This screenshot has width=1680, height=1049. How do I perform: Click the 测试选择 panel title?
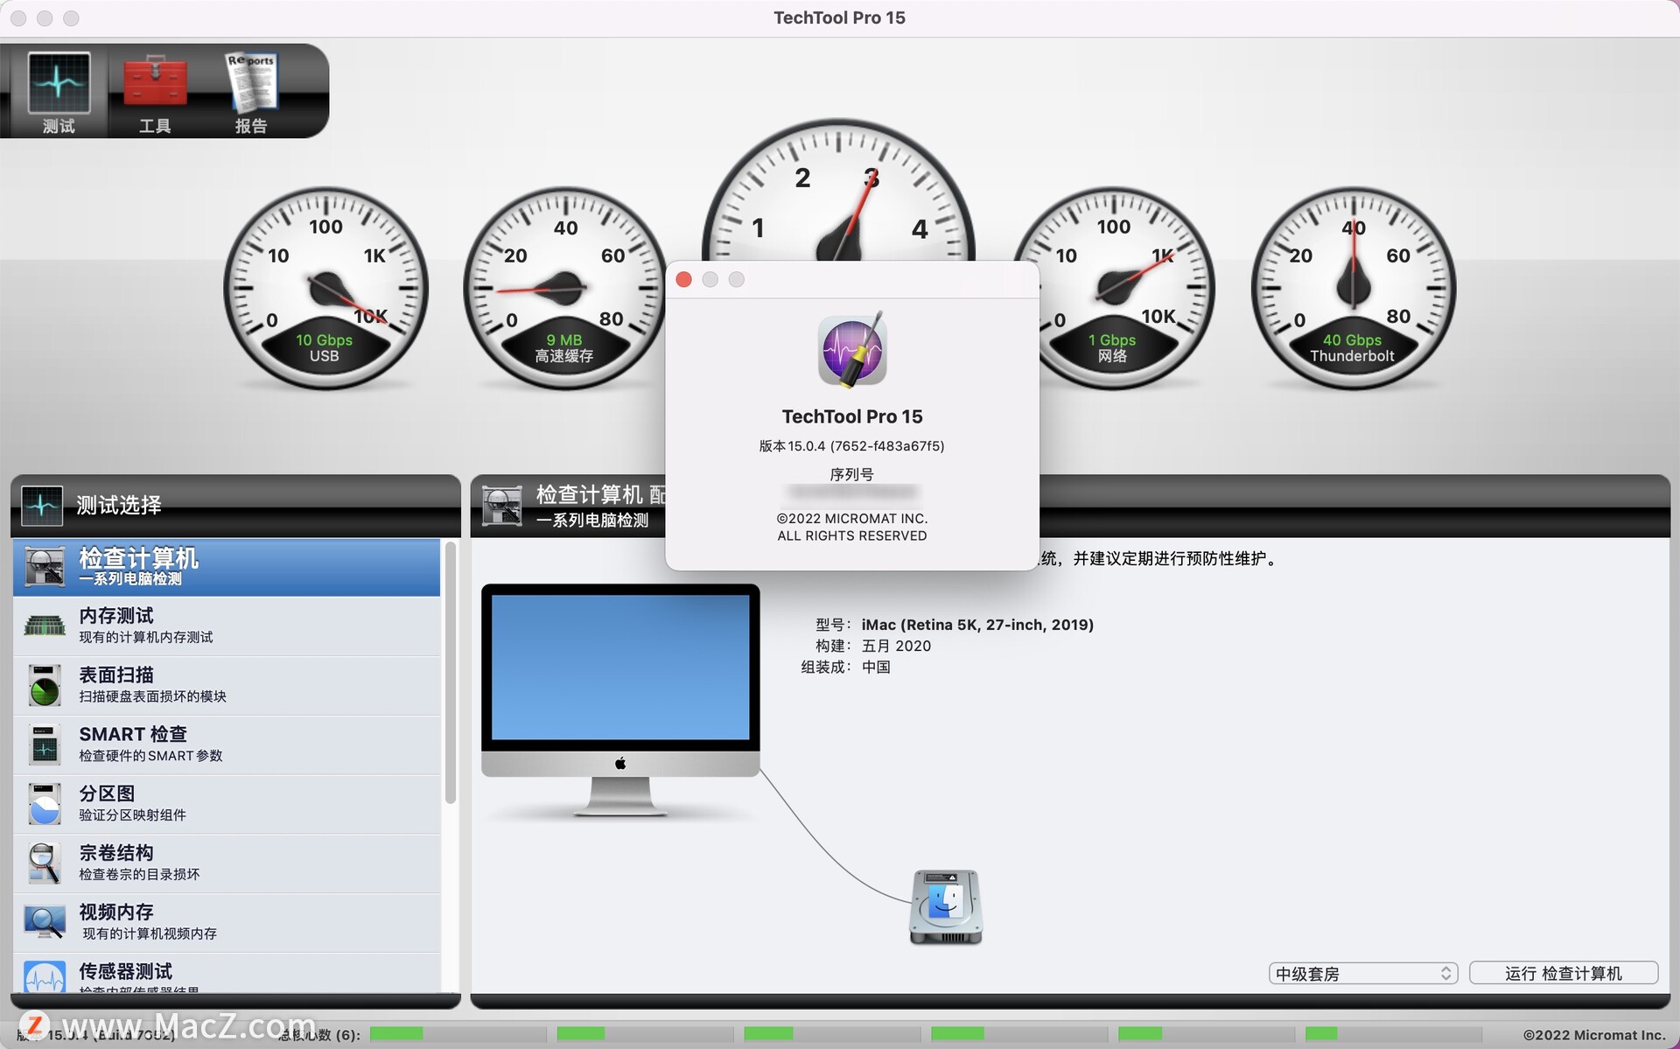pos(118,506)
